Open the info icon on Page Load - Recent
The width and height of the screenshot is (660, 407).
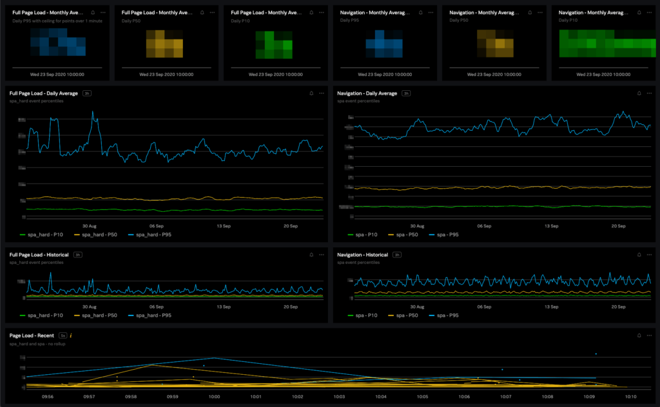coord(72,335)
